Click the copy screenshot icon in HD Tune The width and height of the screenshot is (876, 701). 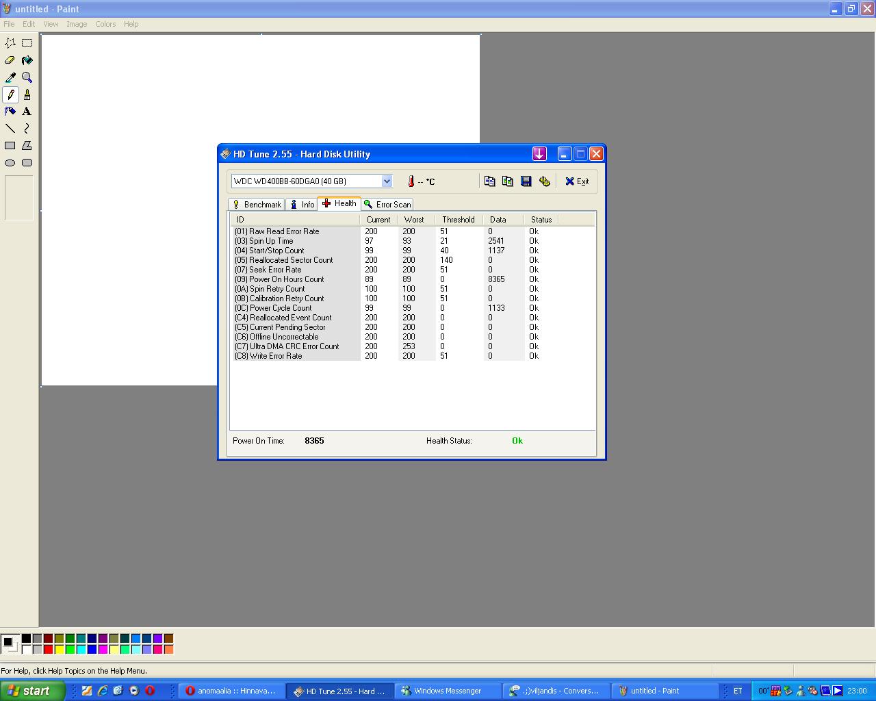[508, 181]
